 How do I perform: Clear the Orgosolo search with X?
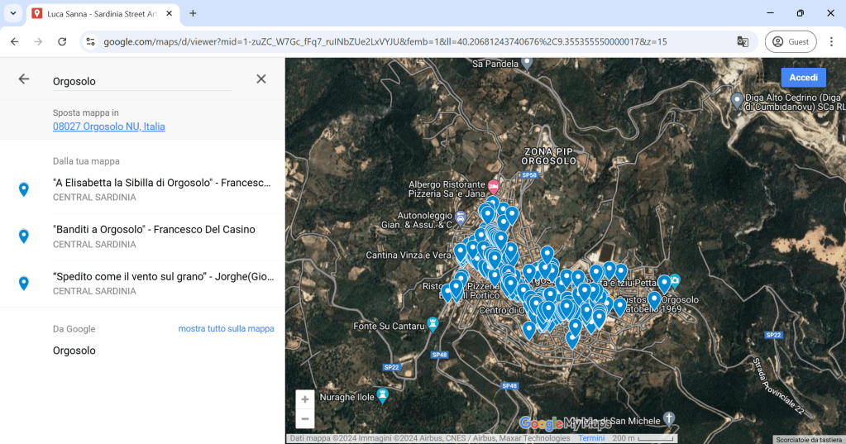[x=261, y=79]
